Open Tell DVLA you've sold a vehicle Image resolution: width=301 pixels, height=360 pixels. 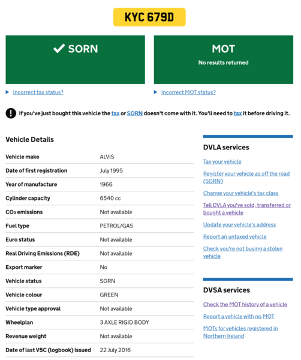click(247, 209)
